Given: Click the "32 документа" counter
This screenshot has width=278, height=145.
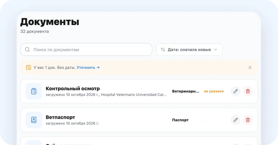Looking at the screenshot, I should pyautogui.click(x=34, y=32).
